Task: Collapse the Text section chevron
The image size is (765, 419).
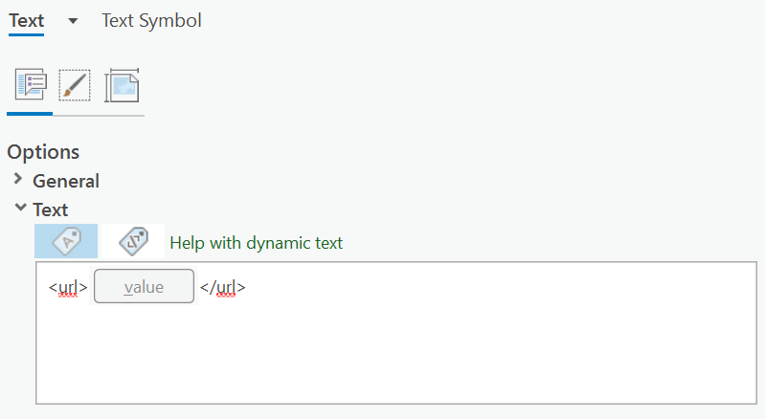Action: tap(18, 209)
